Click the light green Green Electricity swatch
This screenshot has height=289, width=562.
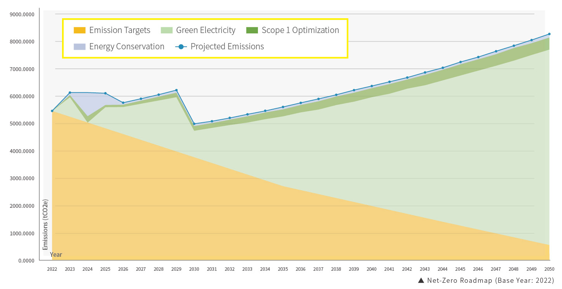(166, 30)
